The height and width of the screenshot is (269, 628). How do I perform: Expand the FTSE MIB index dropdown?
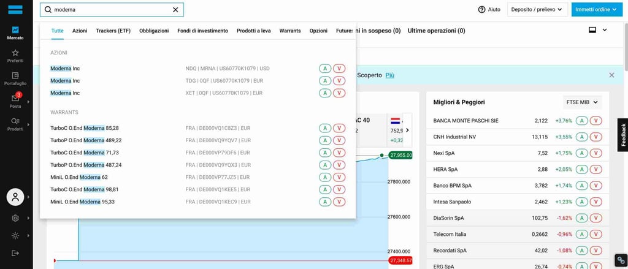[582, 102]
